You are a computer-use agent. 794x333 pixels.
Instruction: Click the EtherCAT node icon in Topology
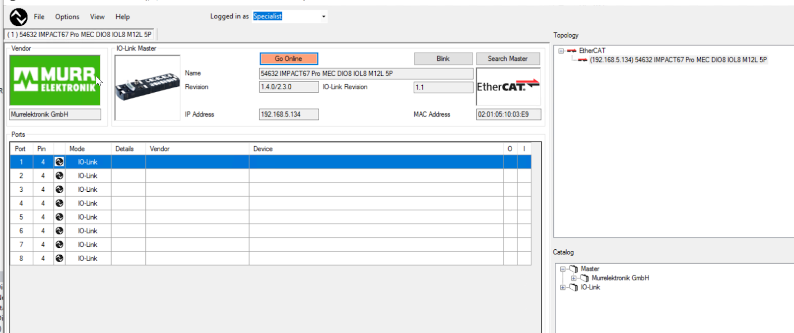click(x=572, y=51)
